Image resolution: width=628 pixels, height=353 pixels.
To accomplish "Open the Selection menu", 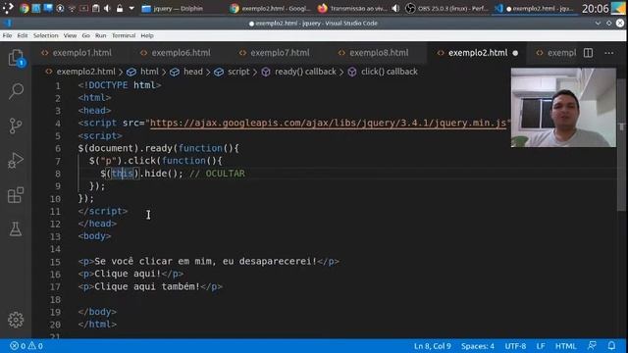I will tap(46, 35).
